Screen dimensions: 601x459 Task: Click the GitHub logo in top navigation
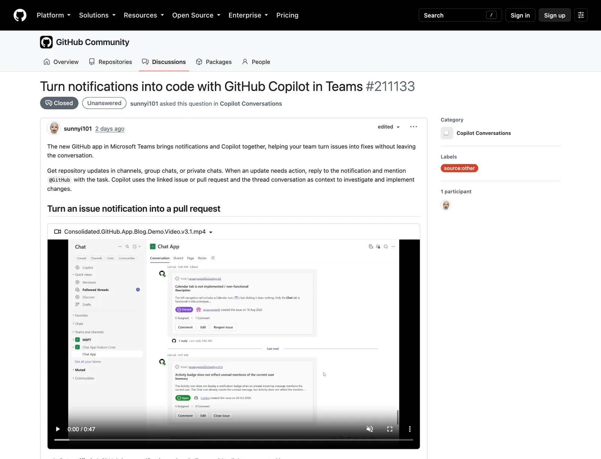coord(20,15)
